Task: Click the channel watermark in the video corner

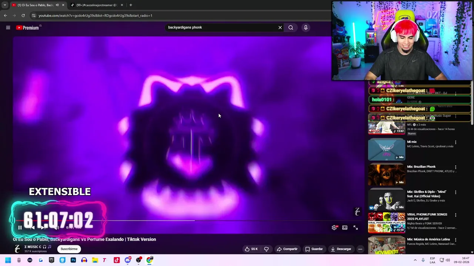Action: point(357,212)
